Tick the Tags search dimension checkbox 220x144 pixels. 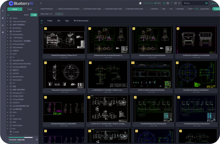tap(160, 9)
